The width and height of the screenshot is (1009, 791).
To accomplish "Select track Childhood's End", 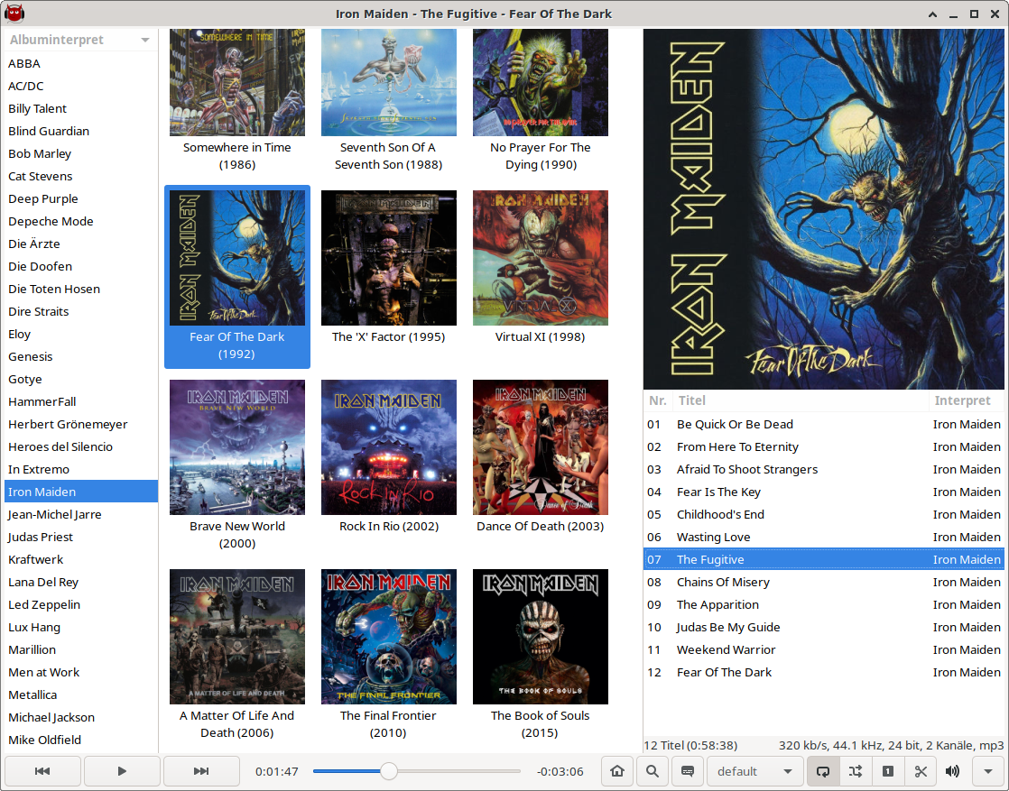I will click(824, 514).
